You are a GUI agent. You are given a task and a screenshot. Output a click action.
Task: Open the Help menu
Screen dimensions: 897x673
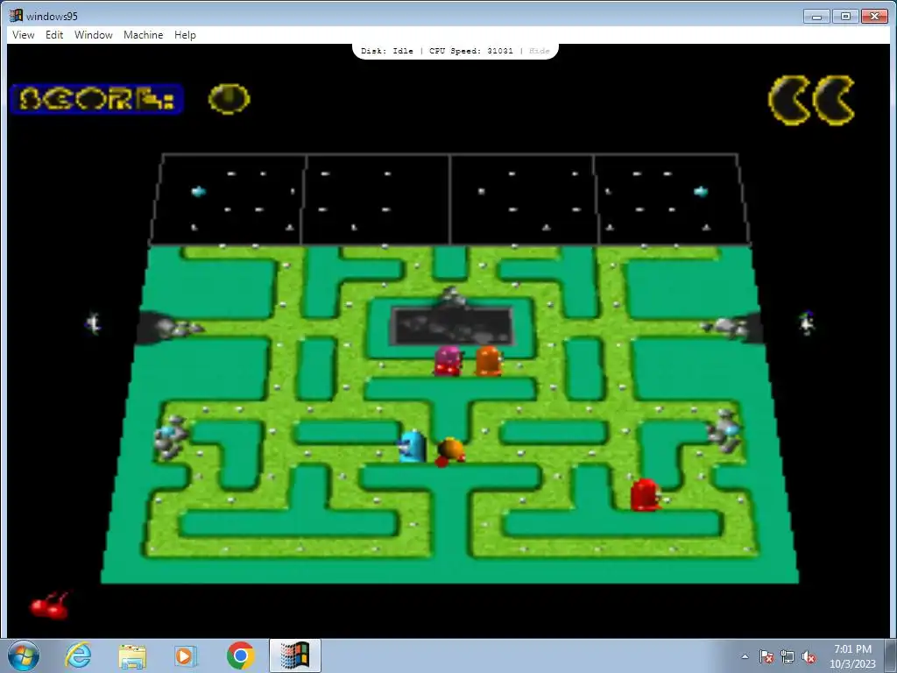click(185, 35)
